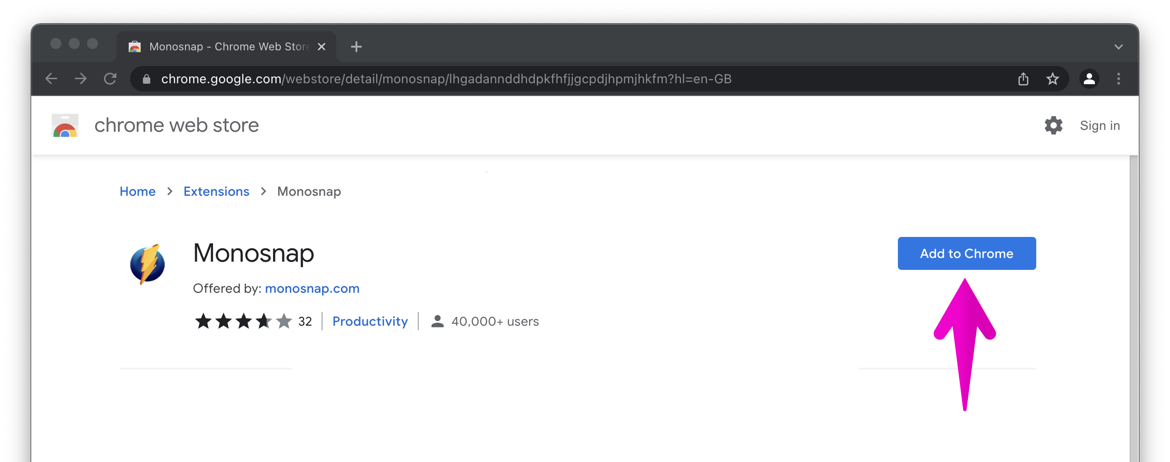Open web store settings gear
The height and width of the screenshot is (462, 1170).
point(1053,125)
